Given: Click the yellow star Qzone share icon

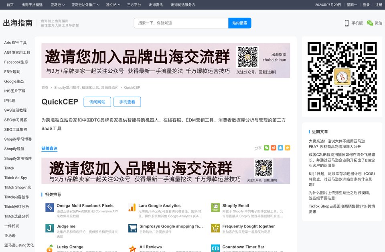Looking at the screenshot, I should coord(287,148).
